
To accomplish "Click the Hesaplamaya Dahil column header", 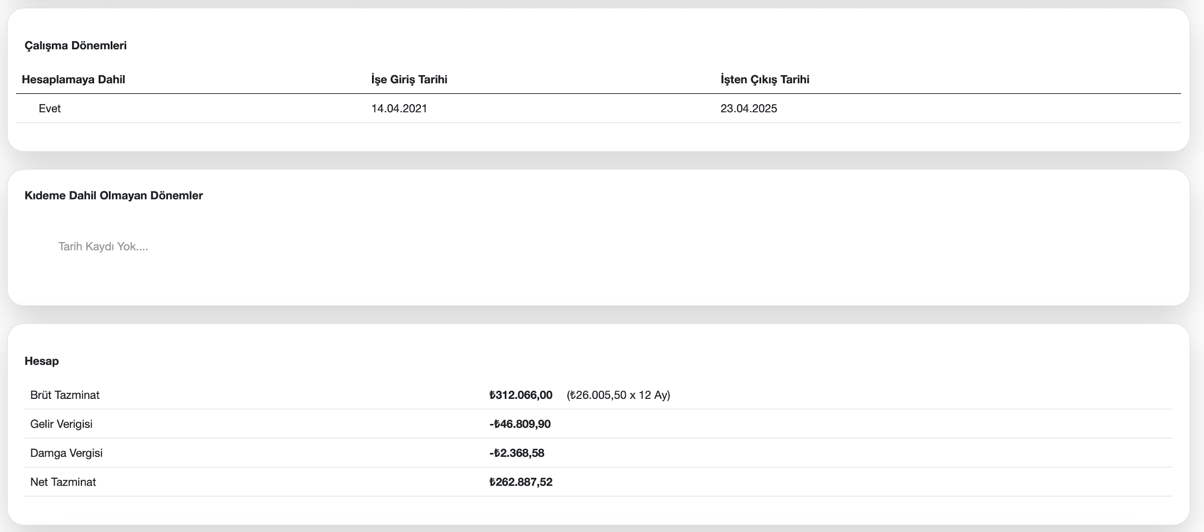I will (74, 79).
